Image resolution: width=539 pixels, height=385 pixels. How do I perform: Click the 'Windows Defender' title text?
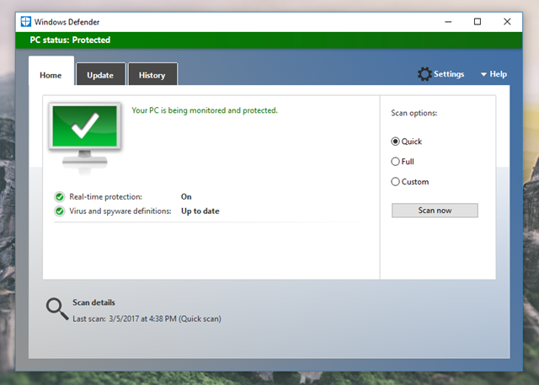click(67, 22)
